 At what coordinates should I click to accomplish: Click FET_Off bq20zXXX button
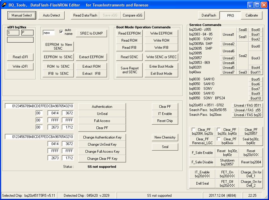[227, 183]
